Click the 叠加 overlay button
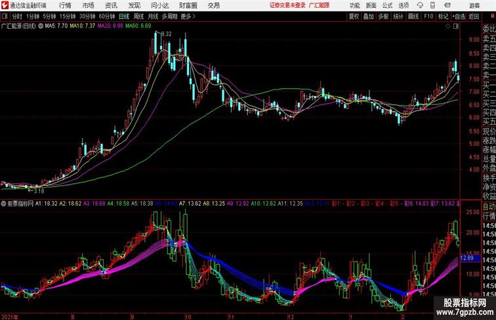Image resolution: width=496 pixels, height=320 pixels. pos(369,16)
